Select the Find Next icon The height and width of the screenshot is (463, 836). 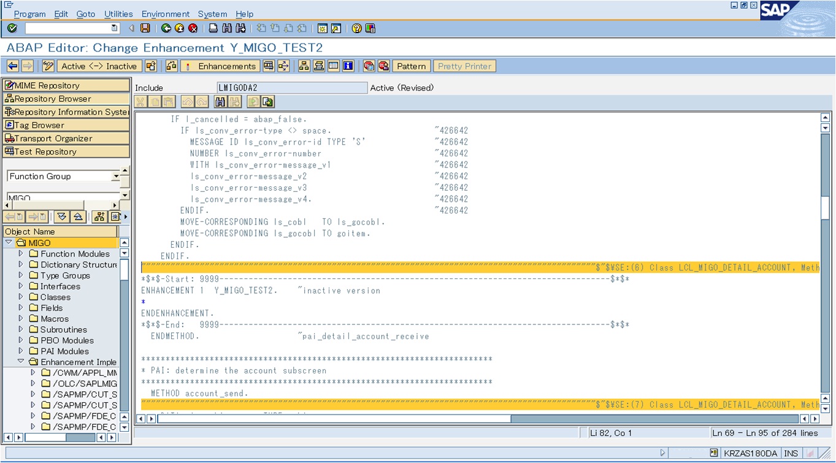click(240, 28)
